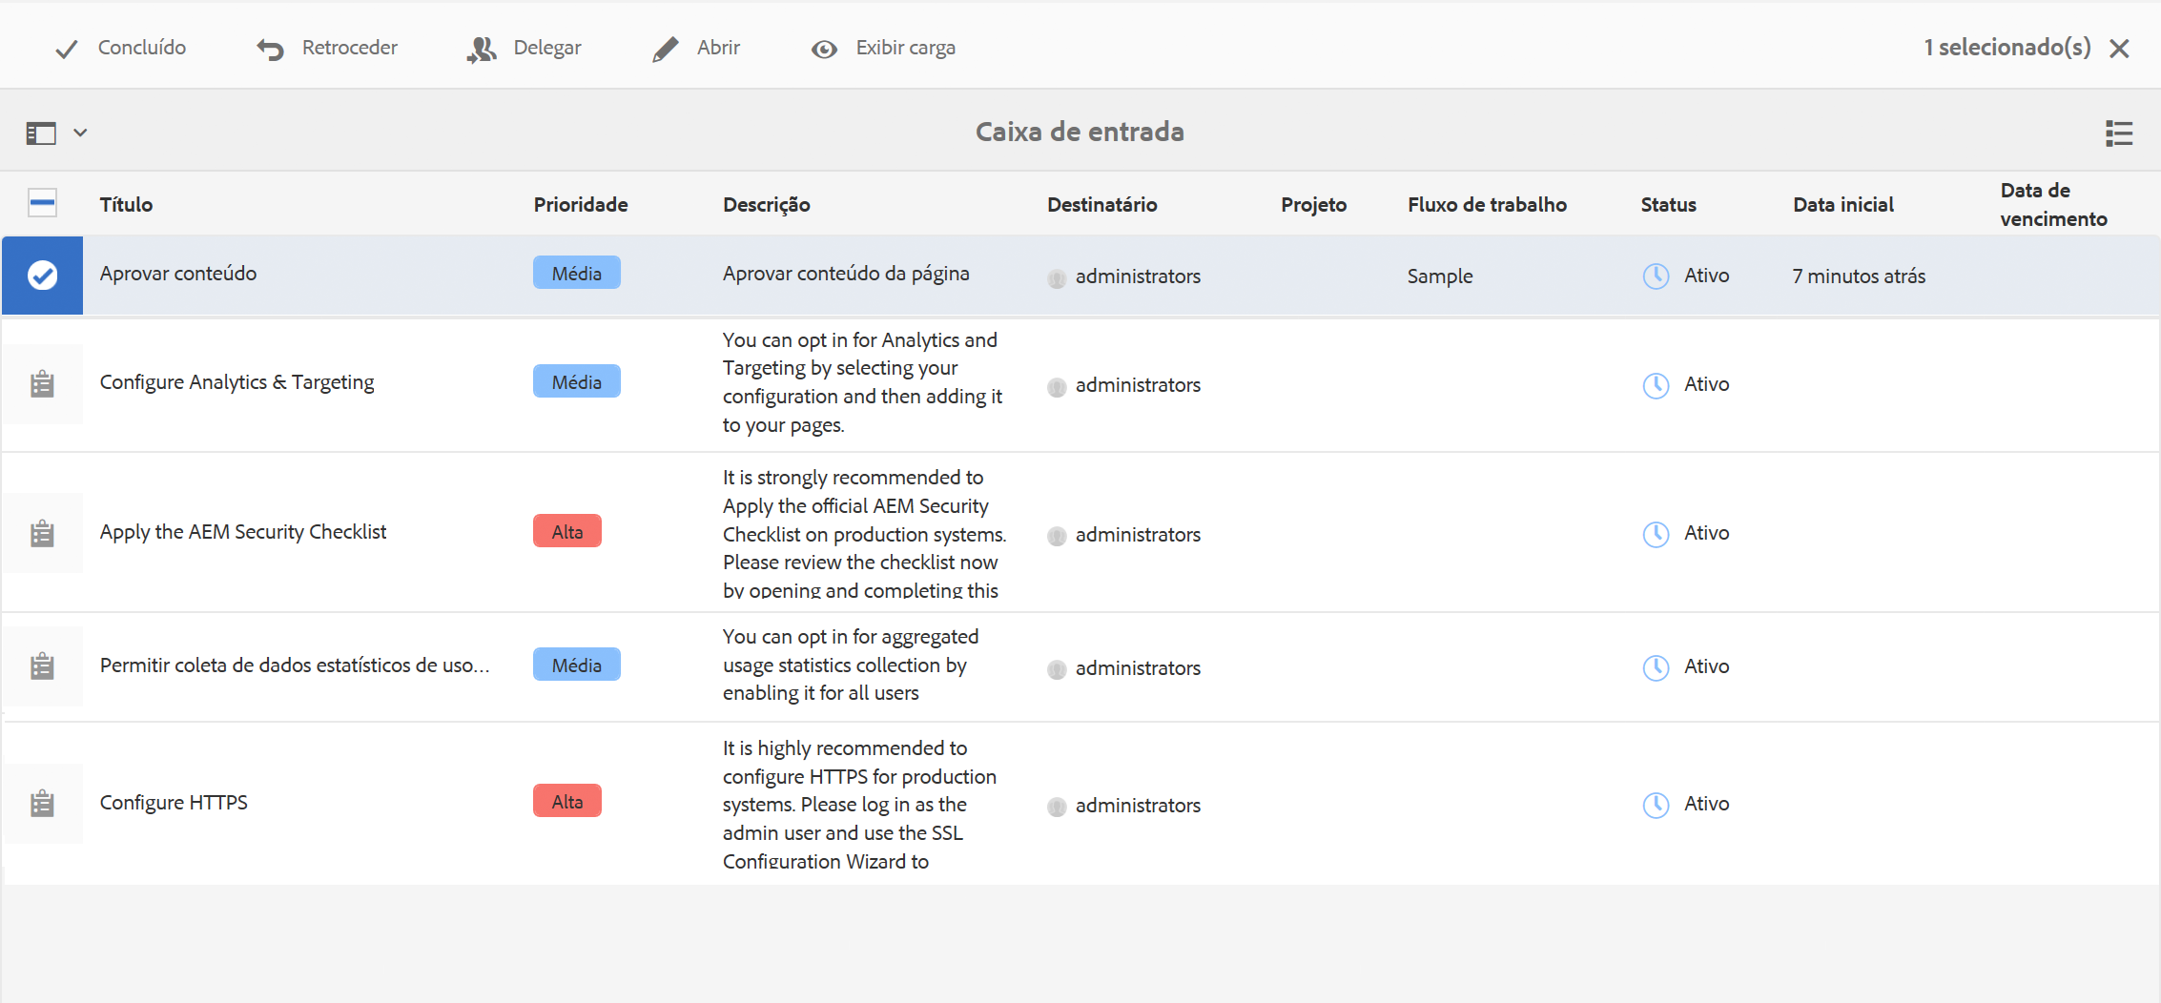
Task: Deselect the Aprovar conteúdo checkbox
Action: coord(42,276)
